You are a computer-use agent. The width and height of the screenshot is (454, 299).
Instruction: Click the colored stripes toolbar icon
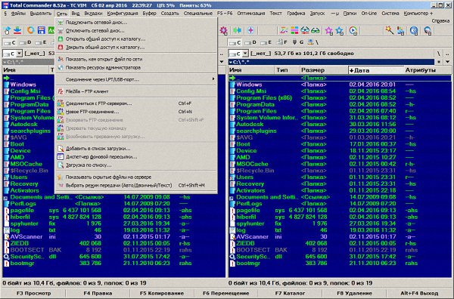(294, 30)
